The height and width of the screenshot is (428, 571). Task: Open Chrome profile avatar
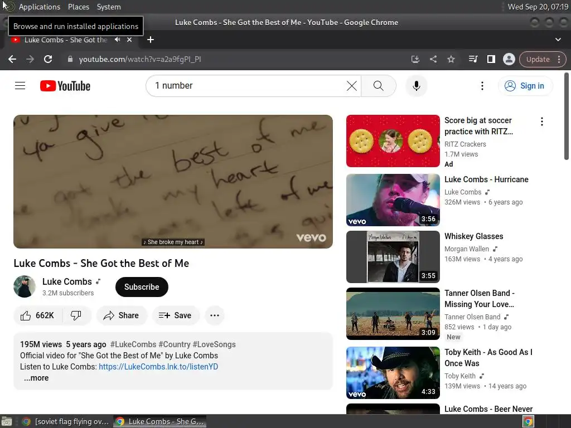pos(509,59)
